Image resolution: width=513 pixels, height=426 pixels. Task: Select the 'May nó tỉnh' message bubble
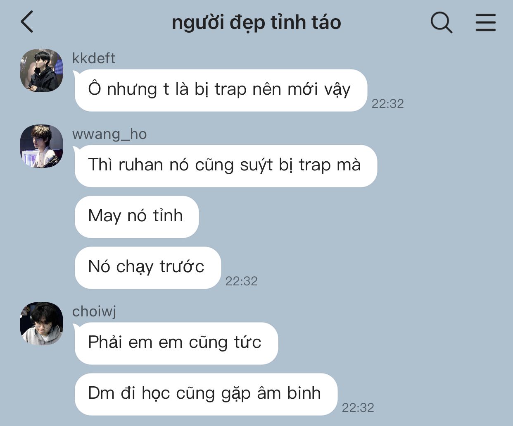[137, 217]
